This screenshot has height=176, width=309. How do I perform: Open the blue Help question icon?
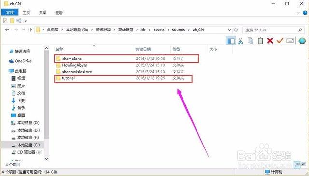(305, 13)
